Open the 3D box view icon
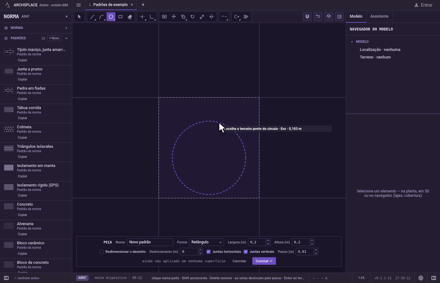The width and height of the screenshot is (440, 283). tap(329, 17)
